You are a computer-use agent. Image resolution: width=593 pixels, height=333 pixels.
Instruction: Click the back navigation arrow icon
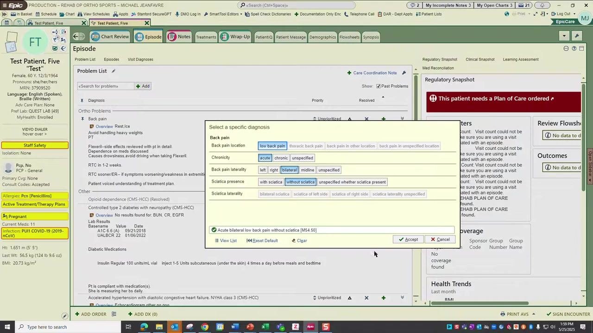pos(76,37)
